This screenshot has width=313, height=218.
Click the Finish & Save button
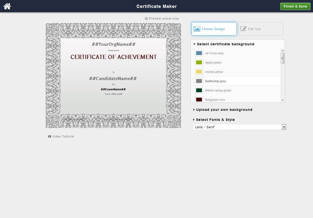click(295, 6)
